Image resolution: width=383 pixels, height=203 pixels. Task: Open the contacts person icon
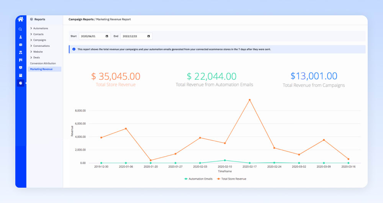[x=21, y=37]
